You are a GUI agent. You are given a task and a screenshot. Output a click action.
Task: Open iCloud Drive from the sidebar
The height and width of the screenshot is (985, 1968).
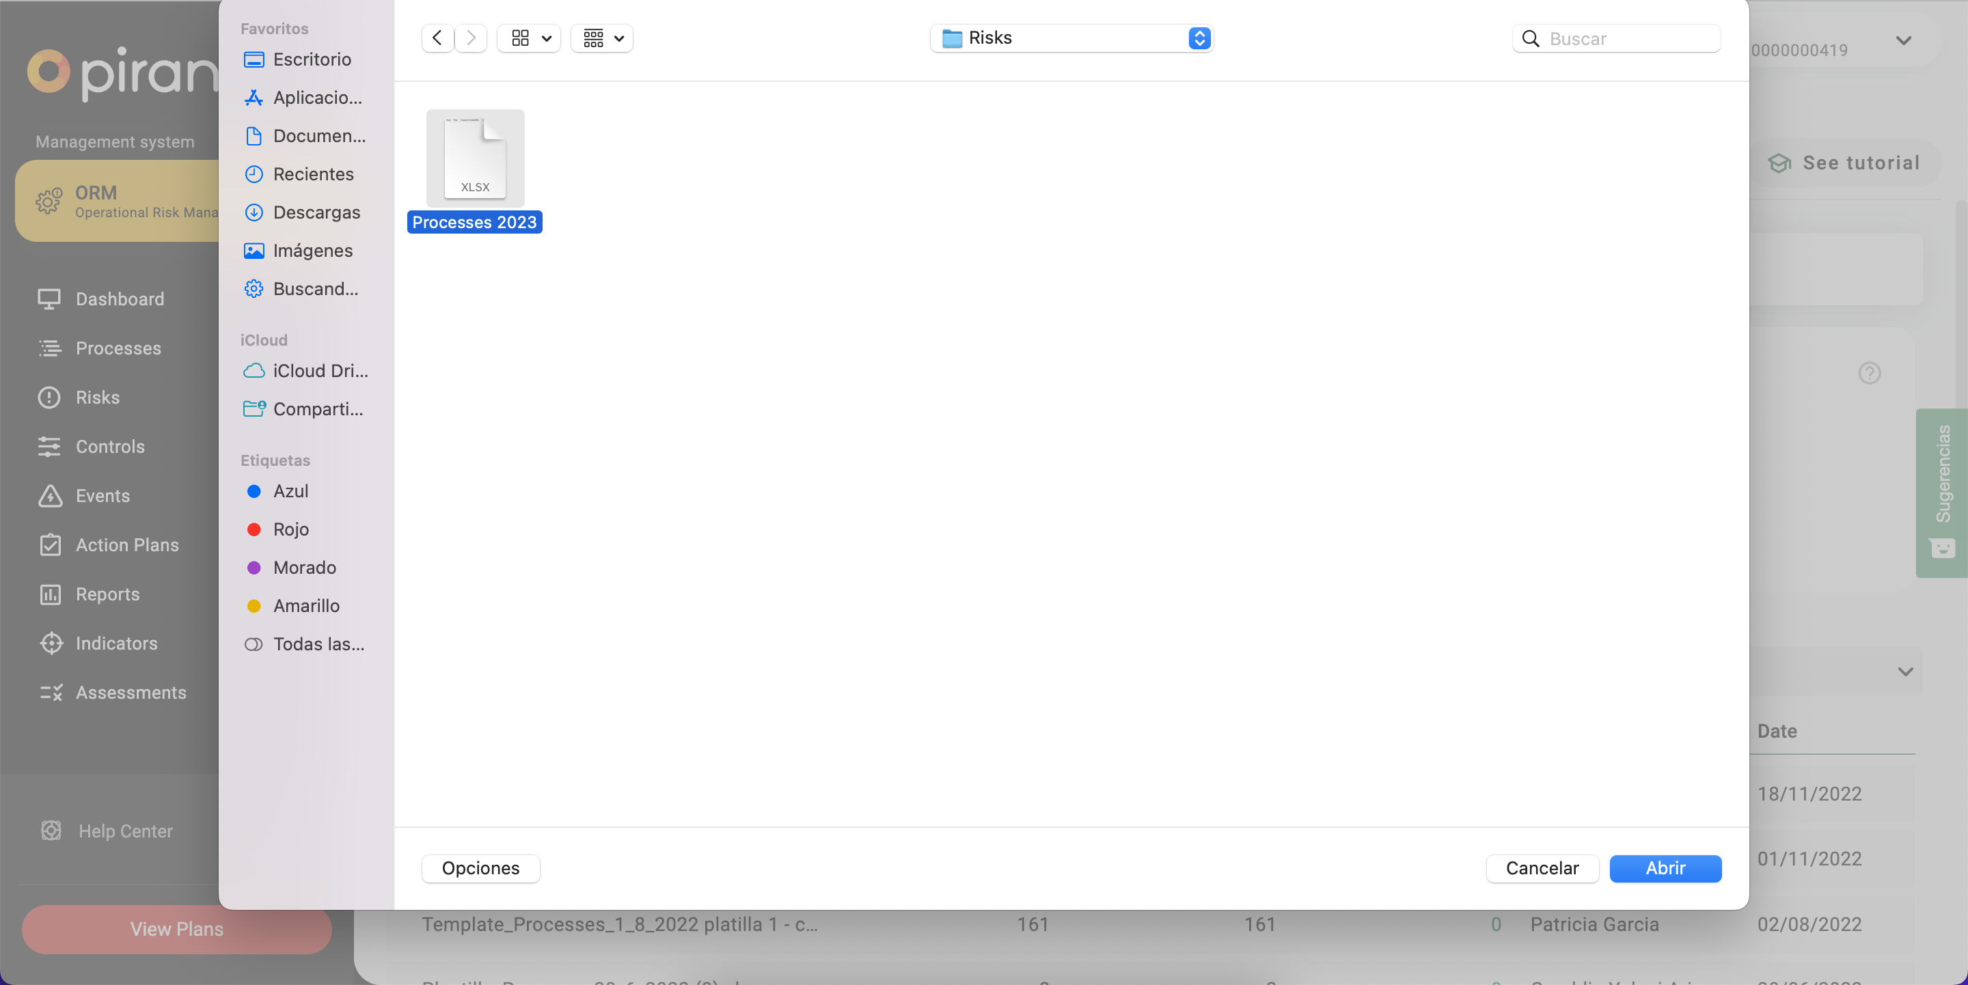tap(319, 370)
